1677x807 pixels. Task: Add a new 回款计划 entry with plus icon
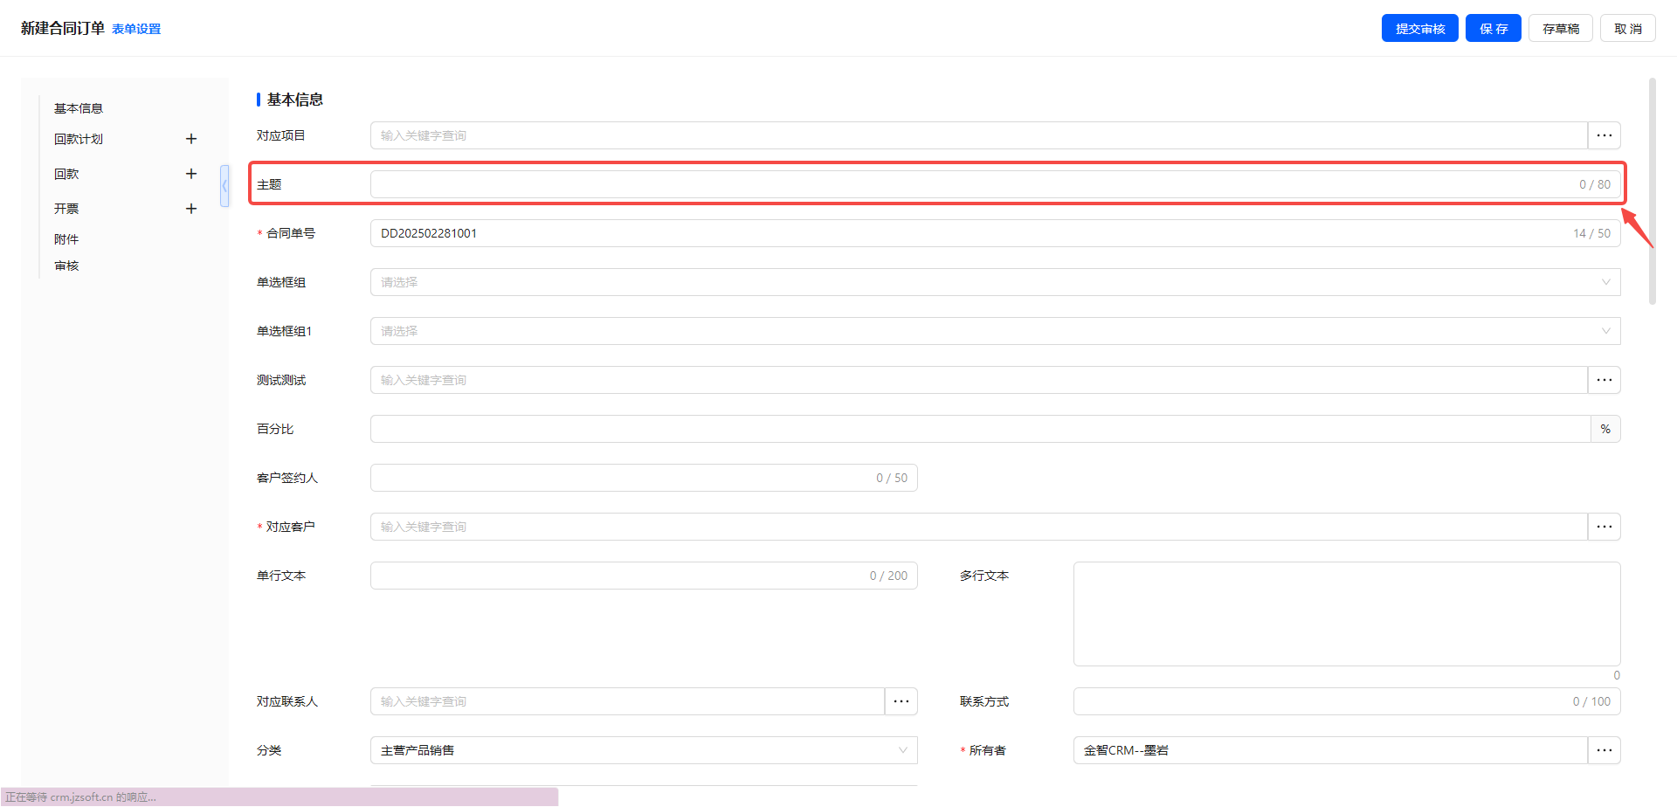(191, 139)
